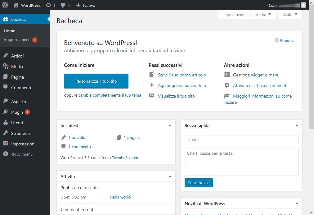Click the user avatar in top right

303,5
